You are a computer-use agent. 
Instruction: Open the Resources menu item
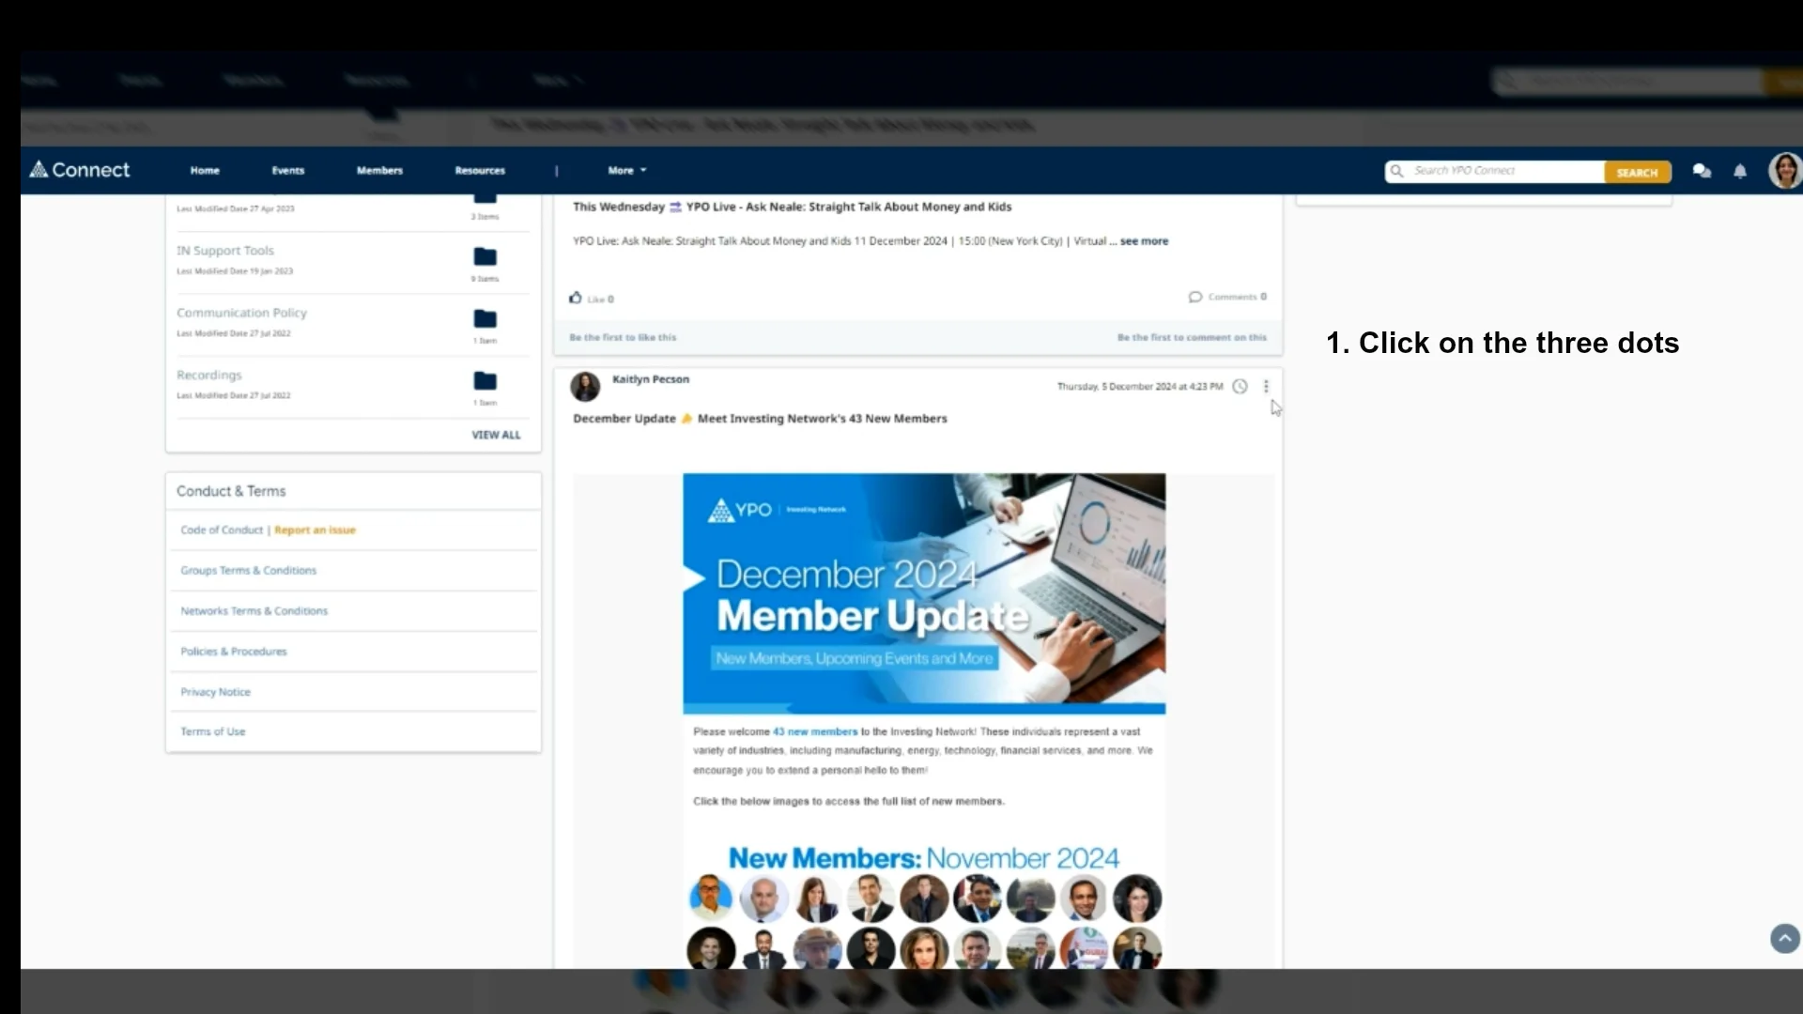[480, 171]
